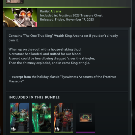Click the Included In This Bundle header
135x135 pixels.
(34, 97)
